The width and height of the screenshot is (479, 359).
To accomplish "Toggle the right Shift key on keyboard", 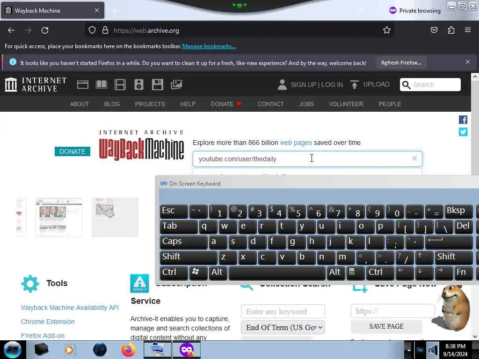I will coord(454,258).
